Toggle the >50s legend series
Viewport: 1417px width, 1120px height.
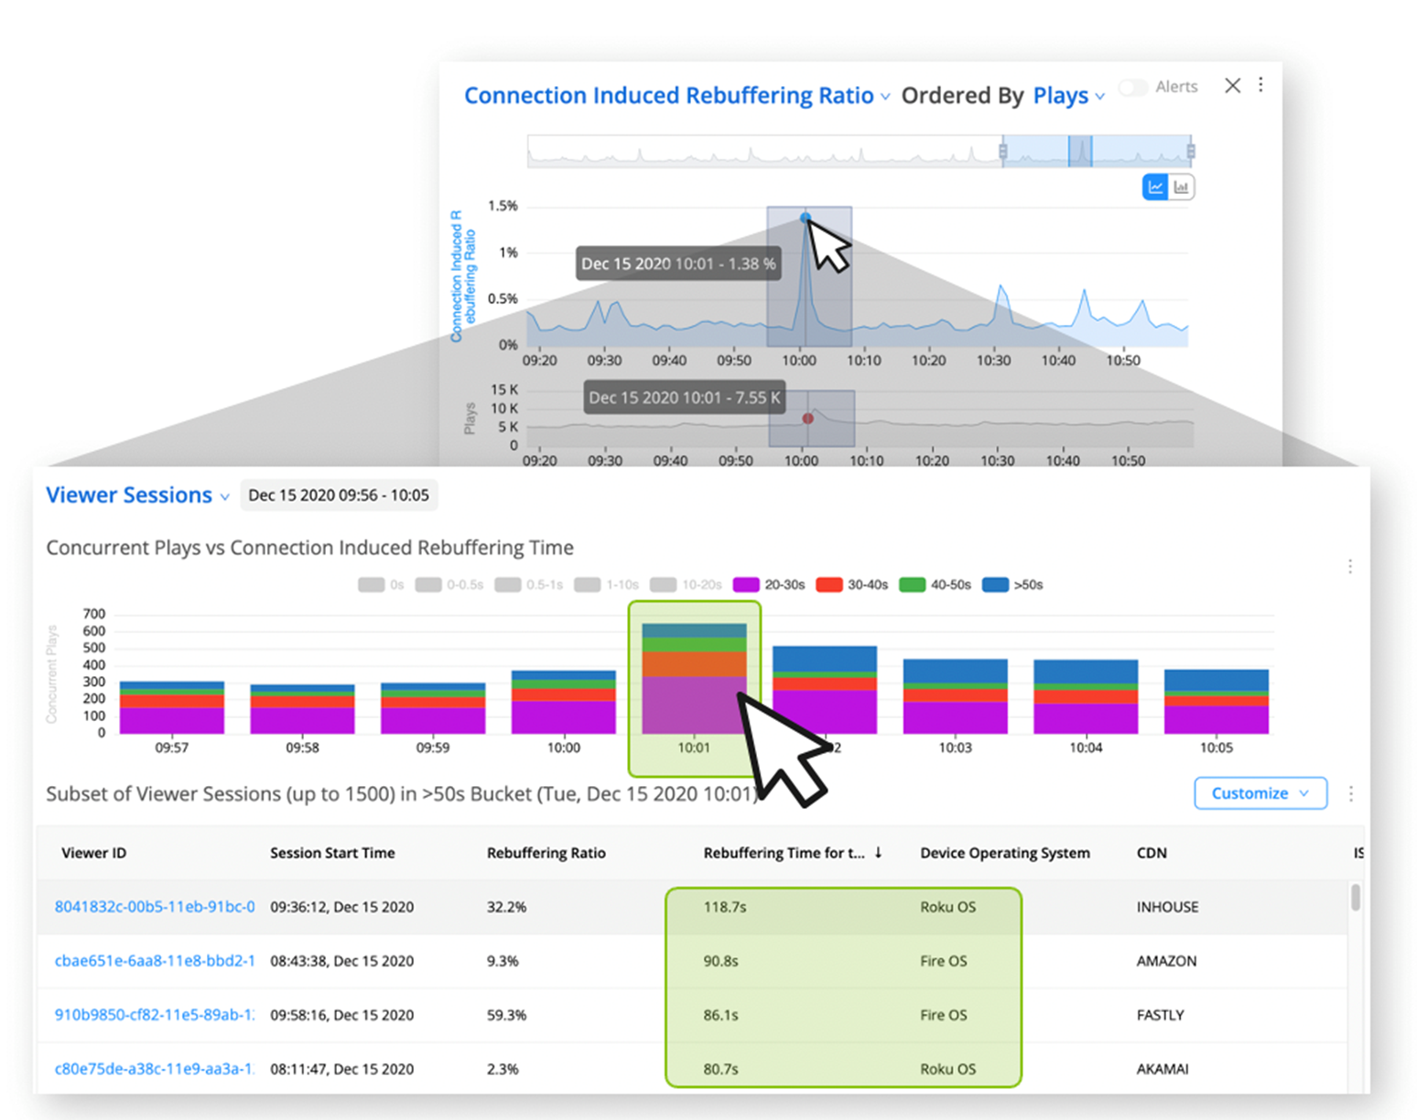[1011, 585]
